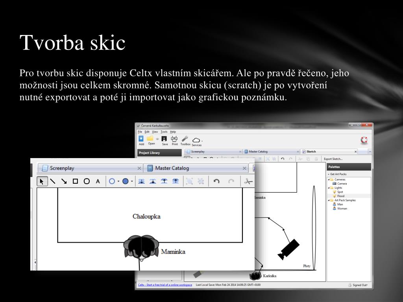Click the Karkulka label on the canvas
The image size is (403, 302).
(x=270, y=276)
